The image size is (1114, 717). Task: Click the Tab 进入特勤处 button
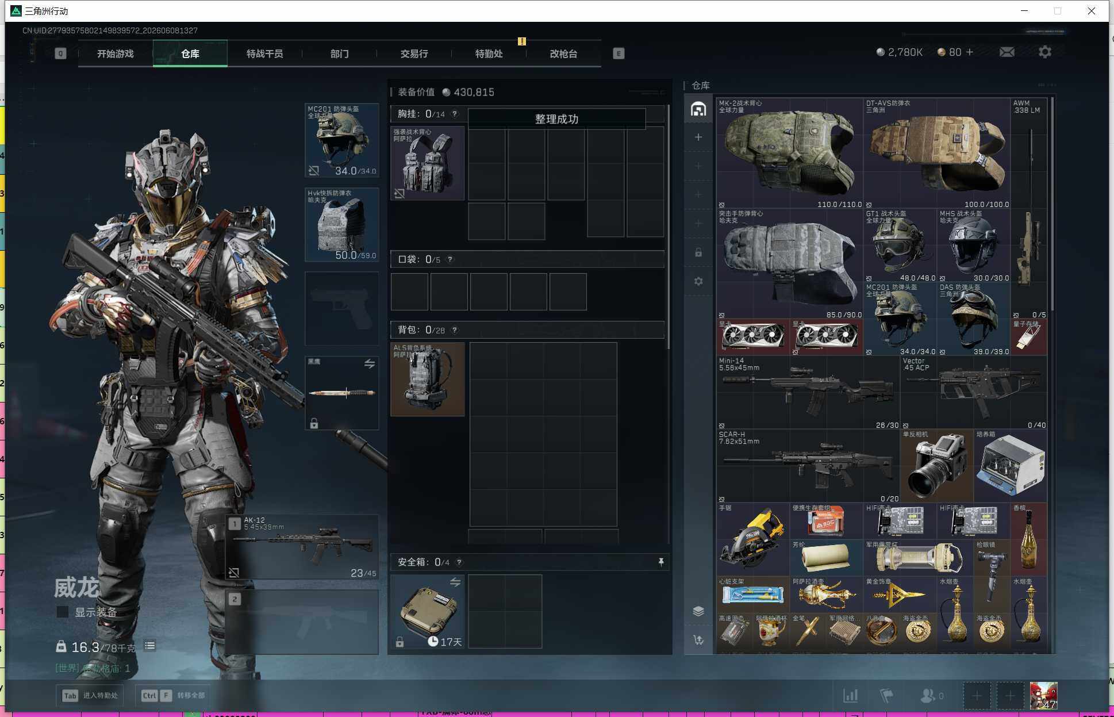(x=91, y=695)
